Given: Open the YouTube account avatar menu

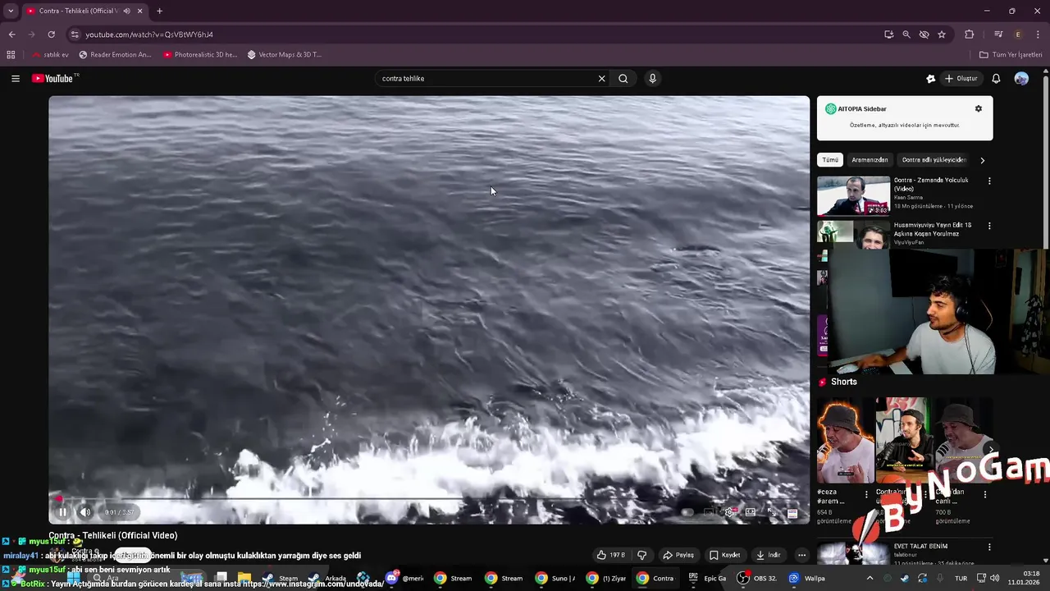Looking at the screenshot, I should tap(1021, 79).
